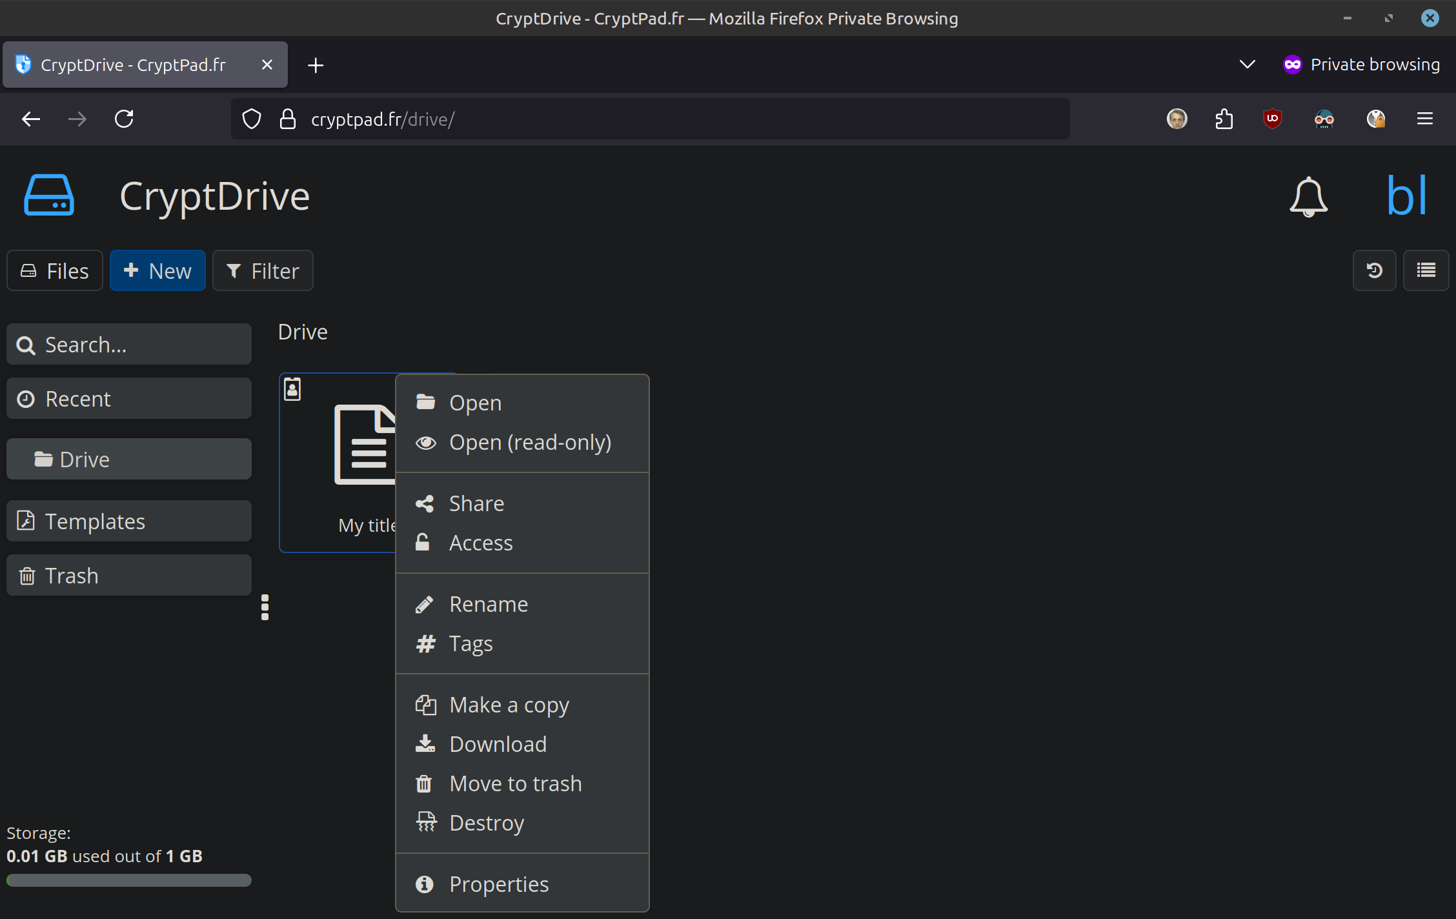This screenshot has height=919, width=1456.
Task: Focus the Search field in sidebar
Action: [x=129, y=345]
